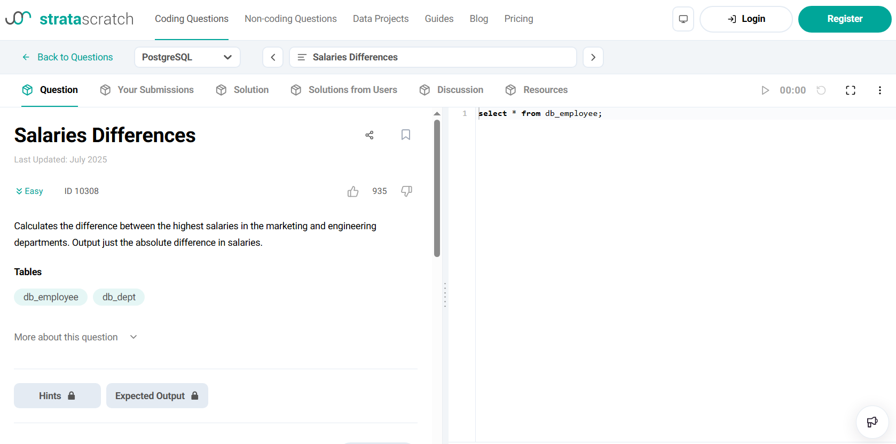Reset the timer with the refresh icon
Image resolution: width=896 pixels, height=444 pixels.
821,90
